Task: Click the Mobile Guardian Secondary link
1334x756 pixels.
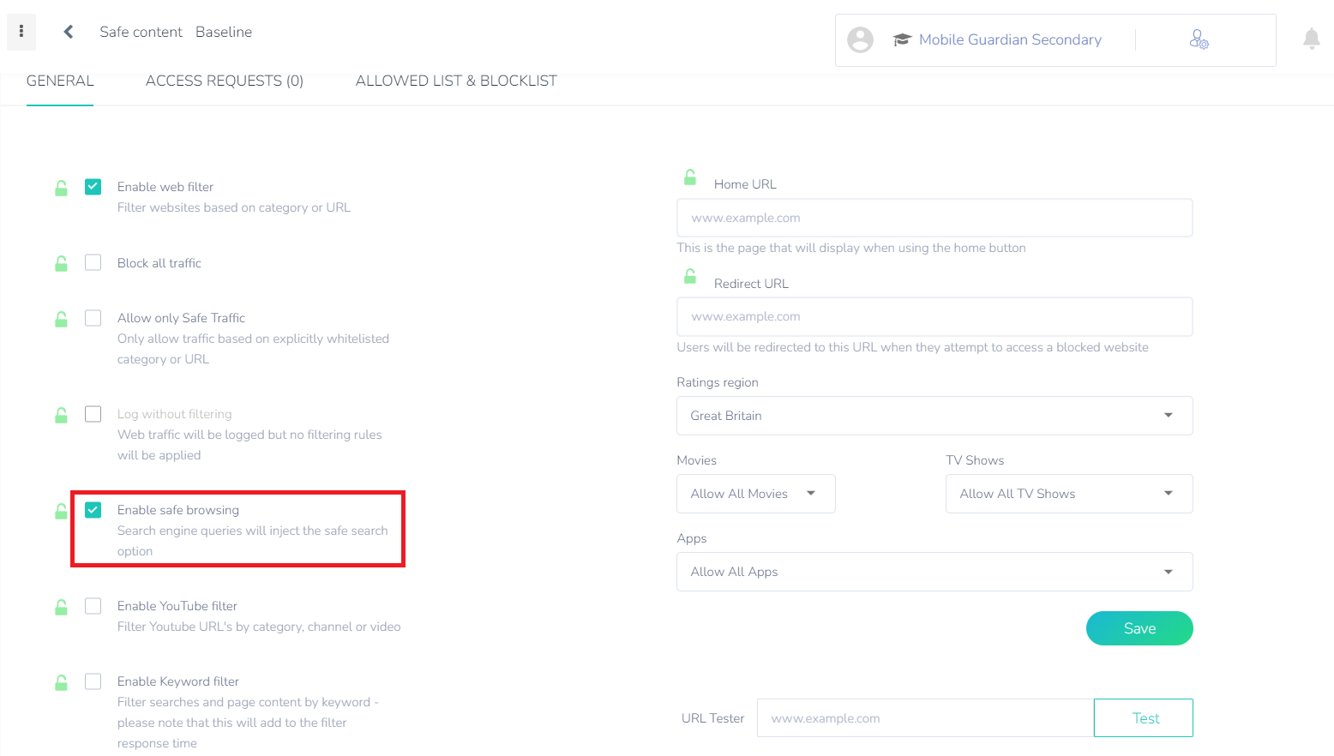Action: pyautogui.click(x=1010, y=39)
